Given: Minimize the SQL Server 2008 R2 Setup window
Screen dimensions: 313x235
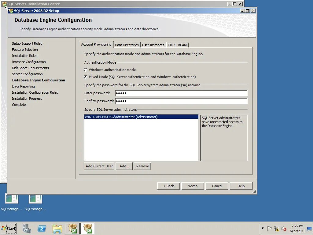Looking at the screenshot, I should tap(242, 11).
